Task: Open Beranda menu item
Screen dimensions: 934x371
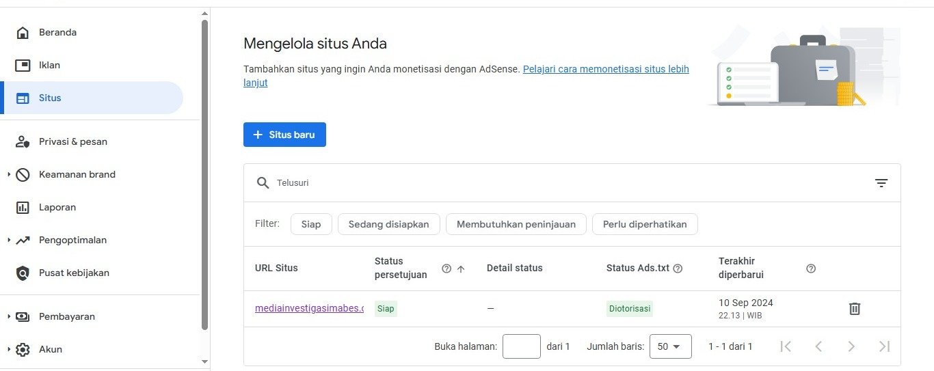Action: (x=92, y=32)
